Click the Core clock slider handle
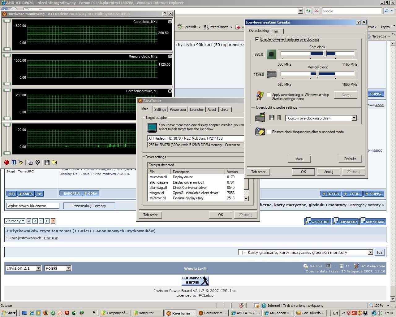The image size is (396, 317). point(325,54)
